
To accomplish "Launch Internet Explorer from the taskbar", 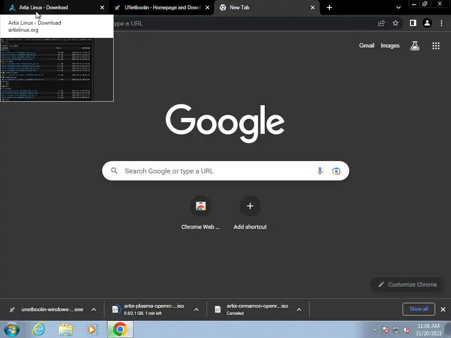I will [38, 329].
